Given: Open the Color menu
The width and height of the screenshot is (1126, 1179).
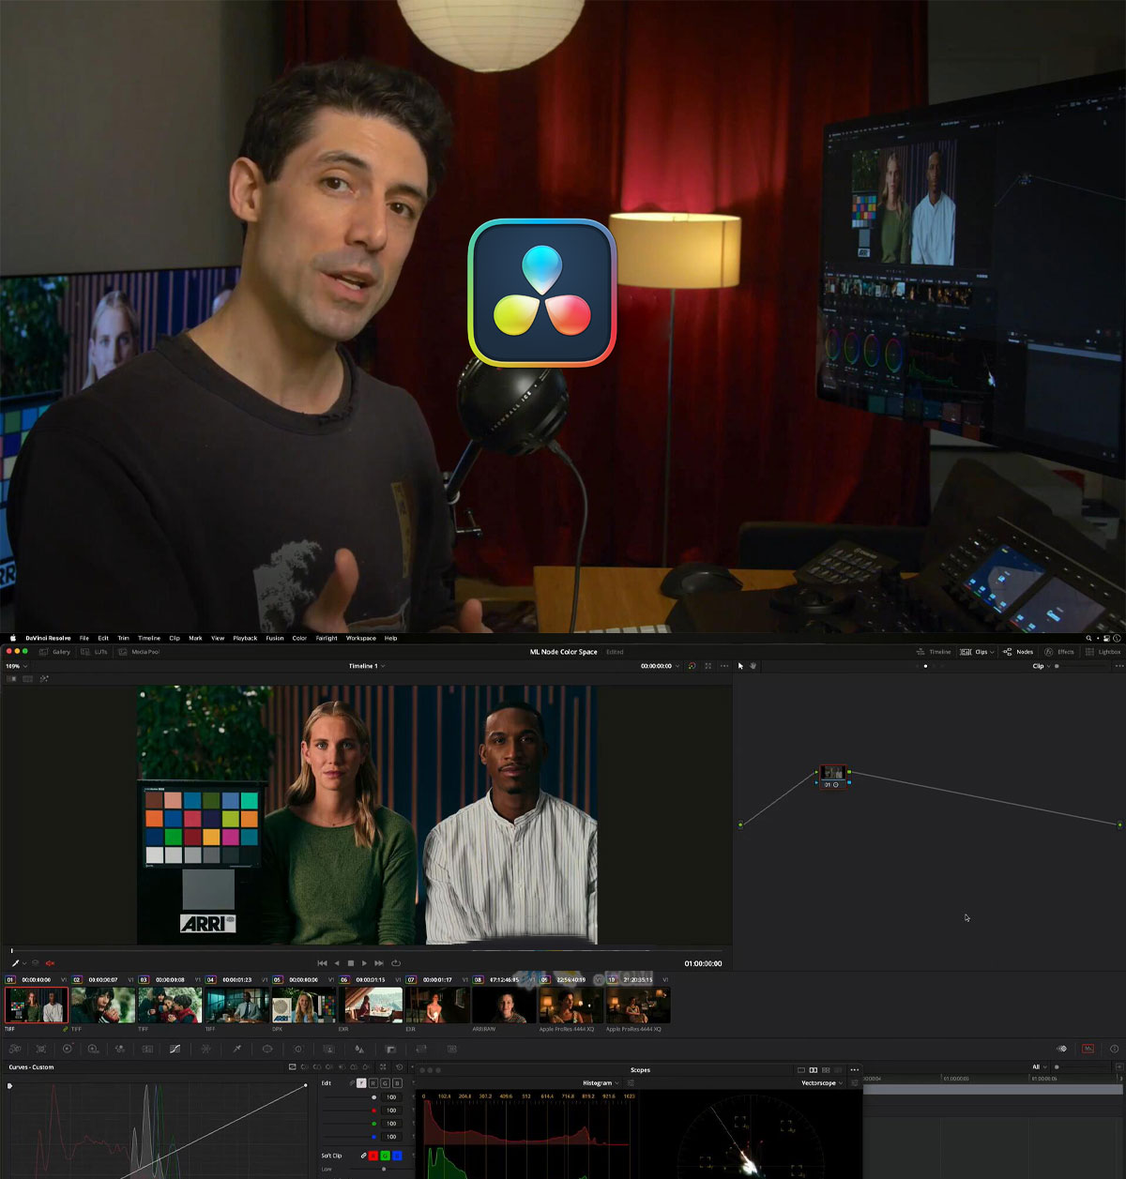Looking at the screenshot, I should point(299,638).
